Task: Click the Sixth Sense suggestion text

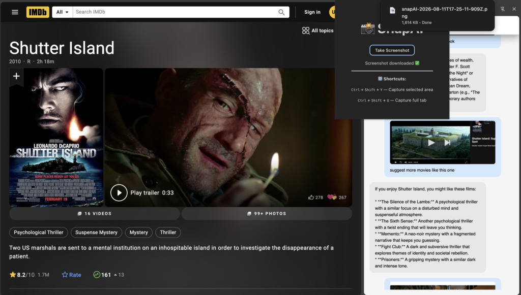Action: (x=424, y=224)
